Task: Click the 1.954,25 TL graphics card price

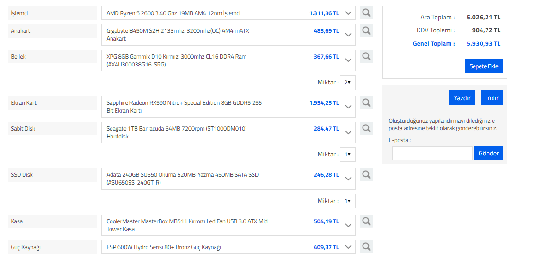Action: click(324, 102)
